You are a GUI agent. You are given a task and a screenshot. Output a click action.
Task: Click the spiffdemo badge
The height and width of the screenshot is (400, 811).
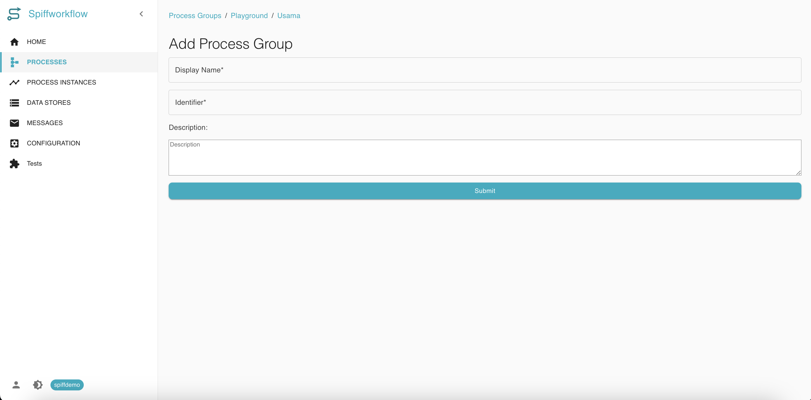pyautogui.click(x=67, y=385)
